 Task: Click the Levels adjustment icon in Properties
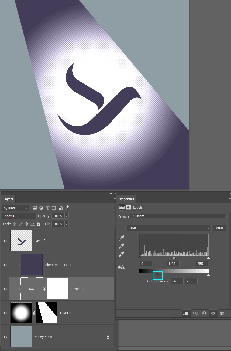click(x=122, y=207)
